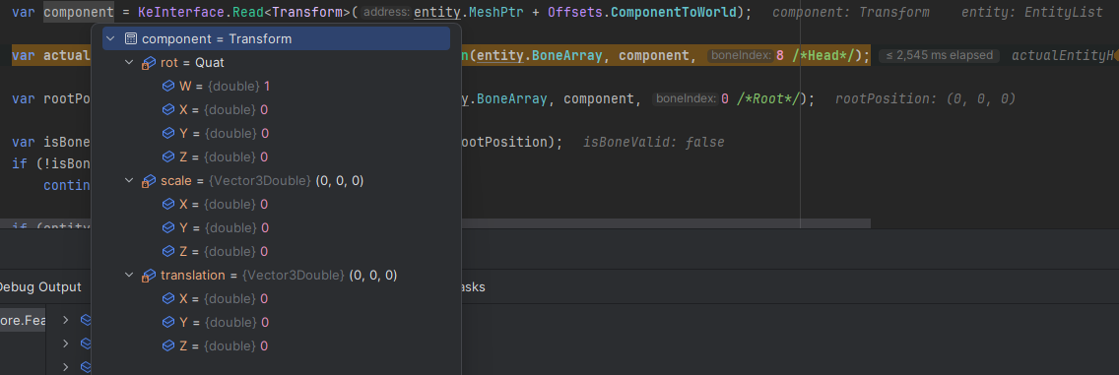Collapse the component = Transform node

(110, 38)
